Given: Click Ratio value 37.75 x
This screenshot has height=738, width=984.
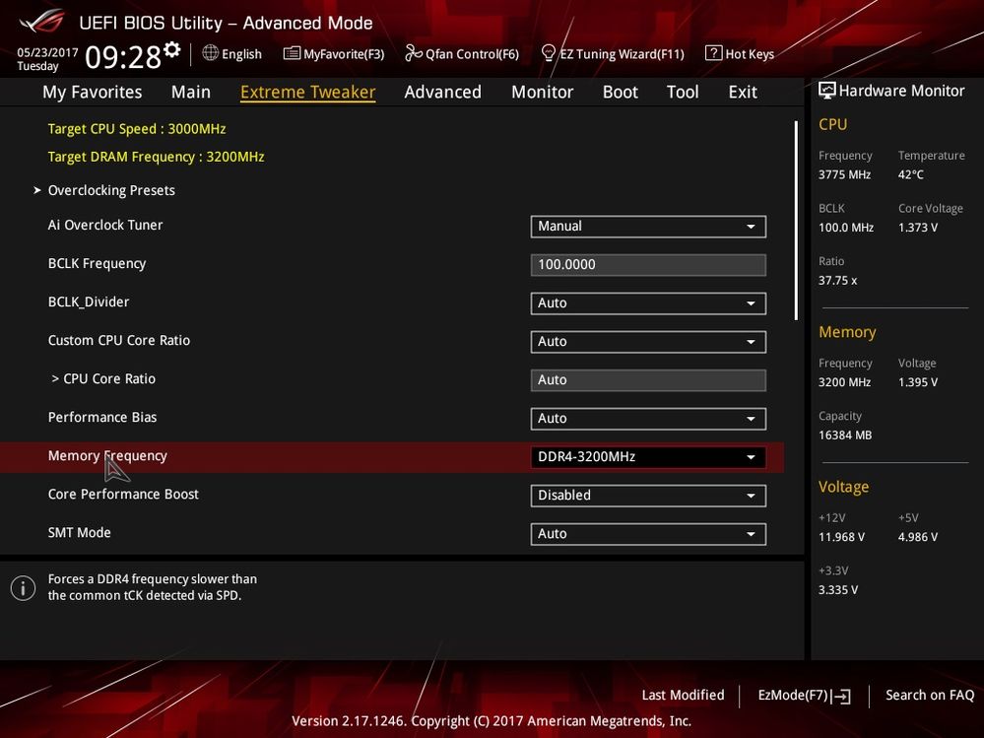Looking at the screenshot, I should [838, 281].
